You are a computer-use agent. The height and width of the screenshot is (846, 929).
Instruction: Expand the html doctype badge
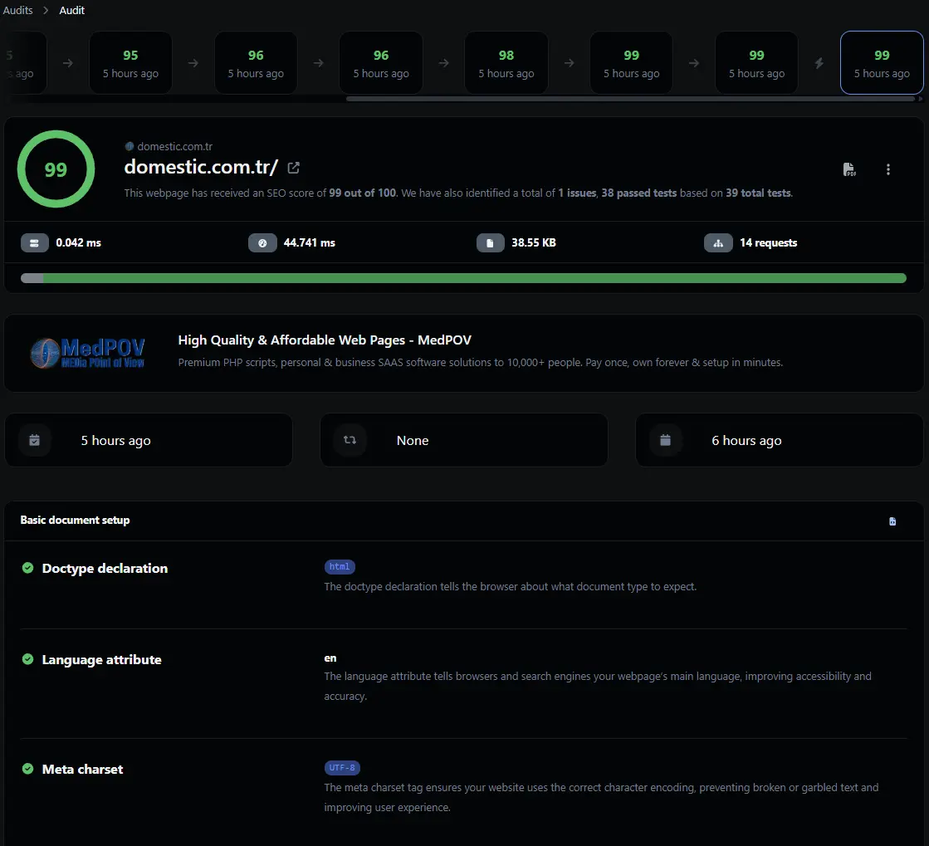[x=340, y=566]
